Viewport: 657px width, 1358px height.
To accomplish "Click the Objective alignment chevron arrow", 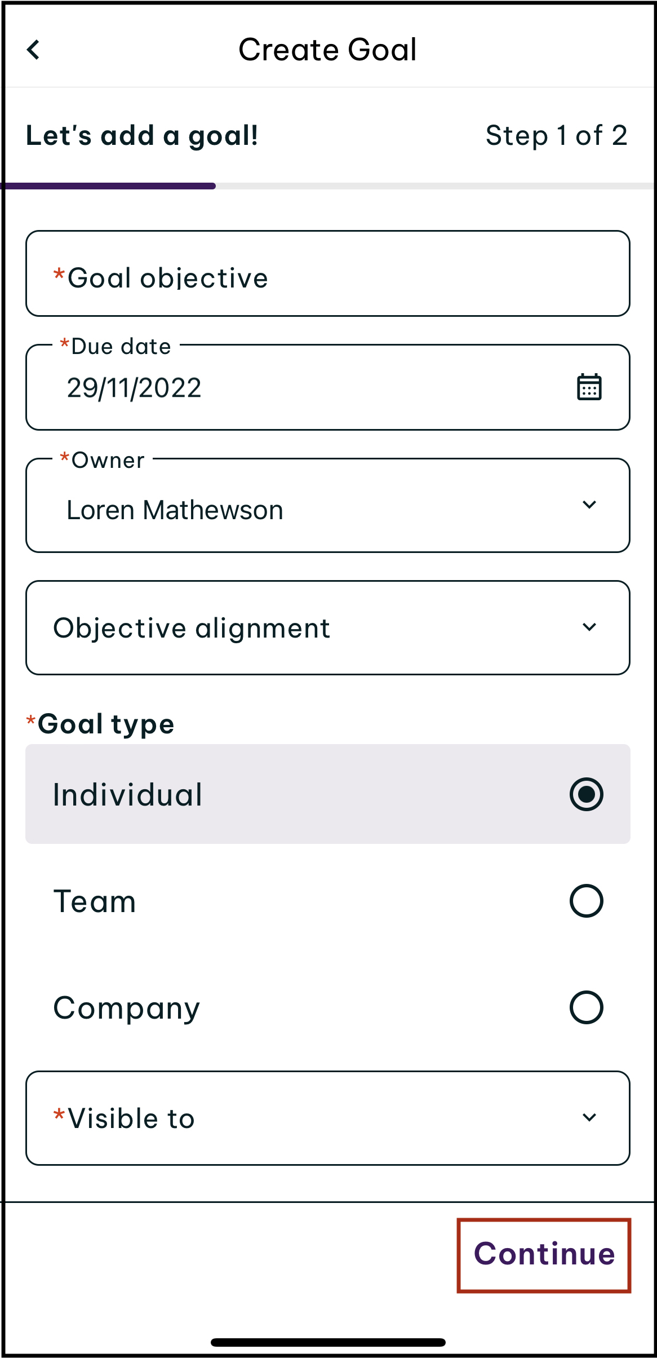I will pyautogui.click(x=589, y=627).
